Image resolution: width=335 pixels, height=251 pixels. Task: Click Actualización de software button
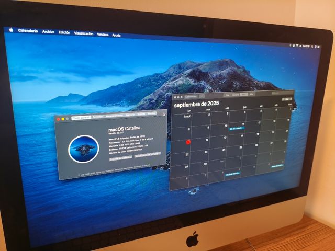tap(147, 154)
